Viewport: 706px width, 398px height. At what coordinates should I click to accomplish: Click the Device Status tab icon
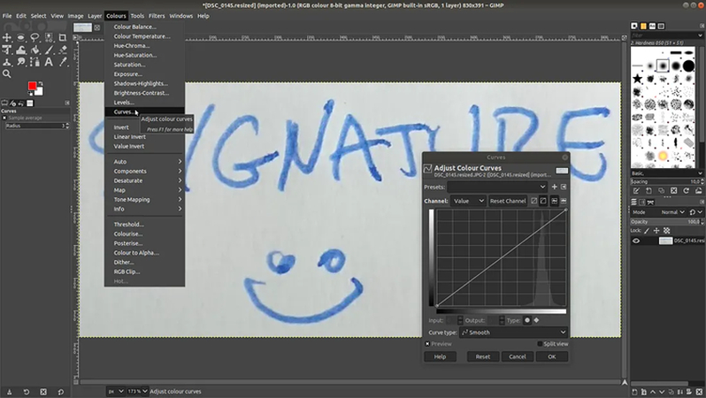coord(12,103)
